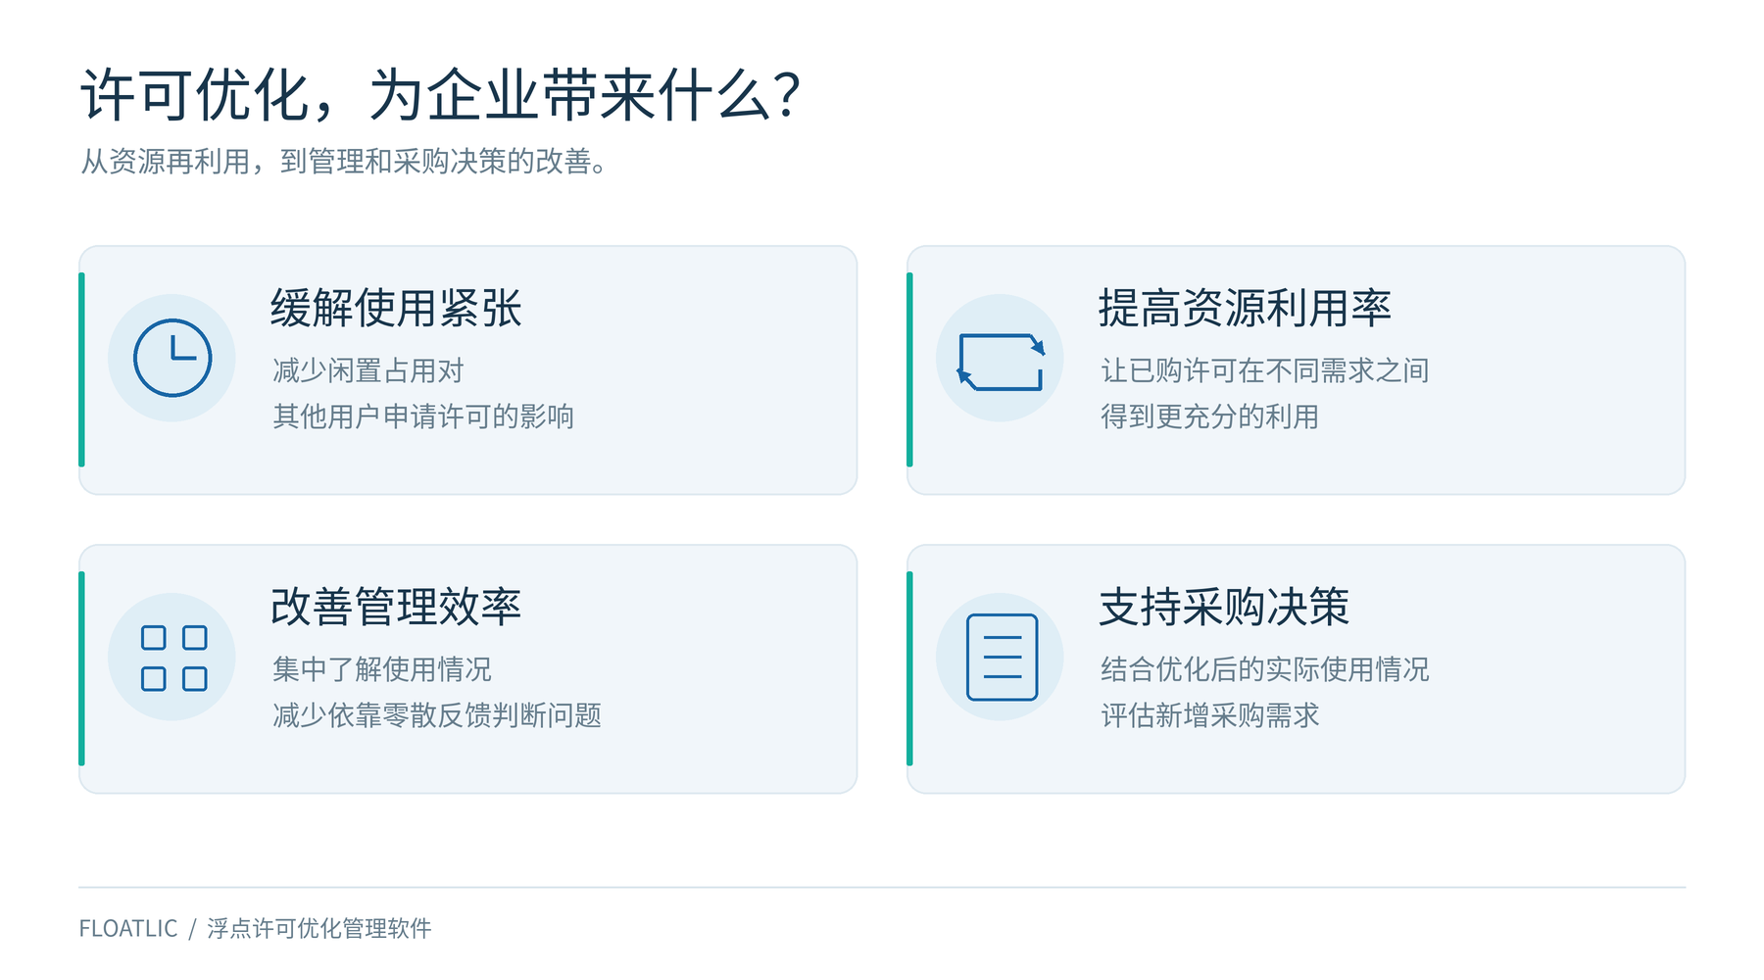The image size is (1764, 980).
Task: Click the main title 许可优化，为企业带来什么?
Action: (440, 95)
